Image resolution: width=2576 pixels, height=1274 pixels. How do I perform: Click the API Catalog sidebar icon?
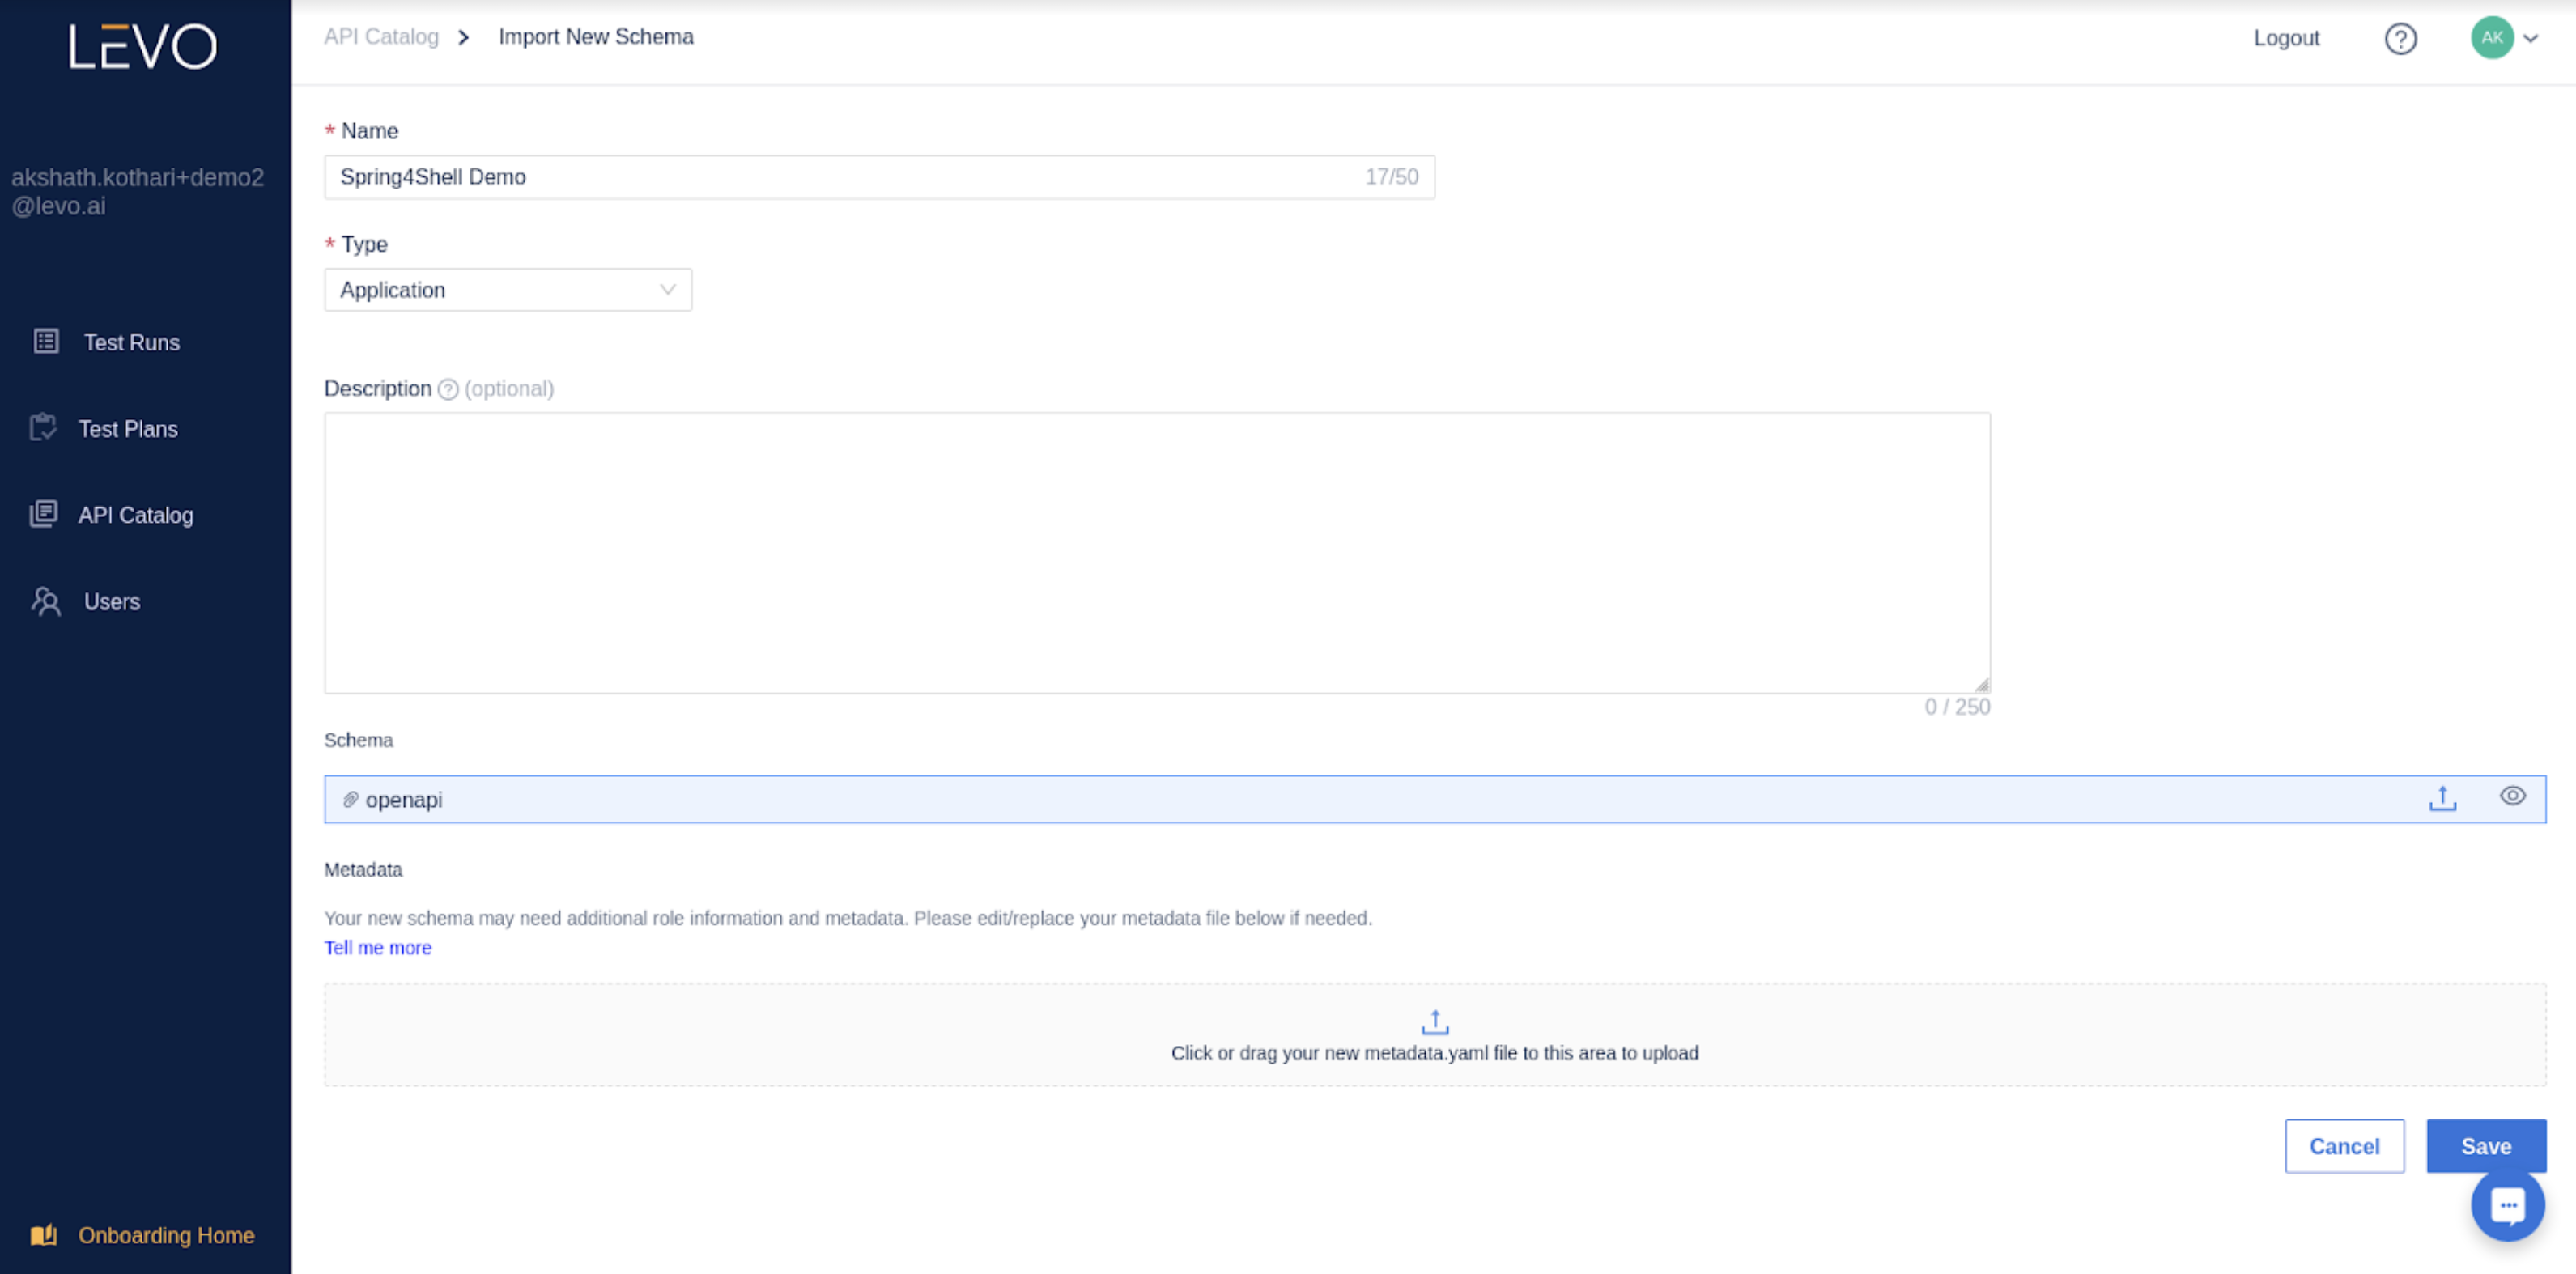click(43, 513)
